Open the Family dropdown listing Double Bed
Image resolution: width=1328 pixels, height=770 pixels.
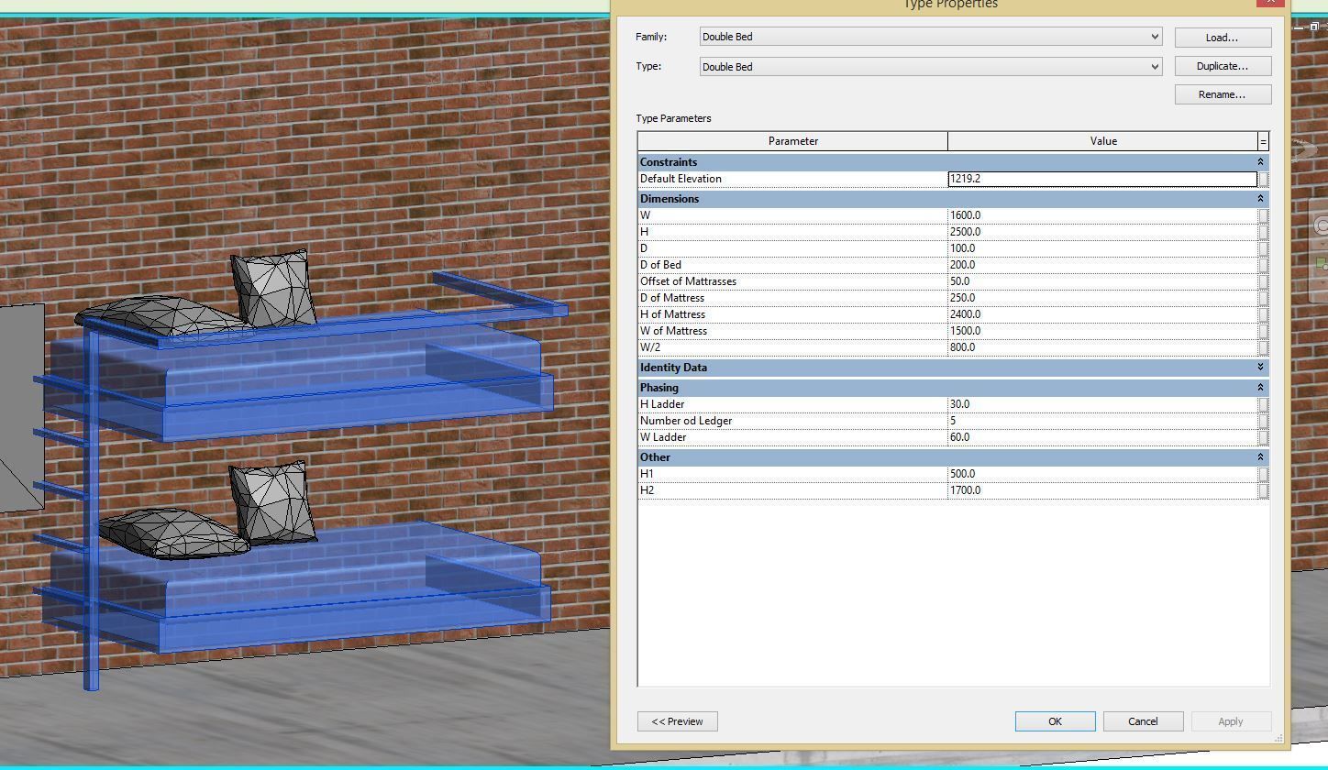pos(1156,37)
